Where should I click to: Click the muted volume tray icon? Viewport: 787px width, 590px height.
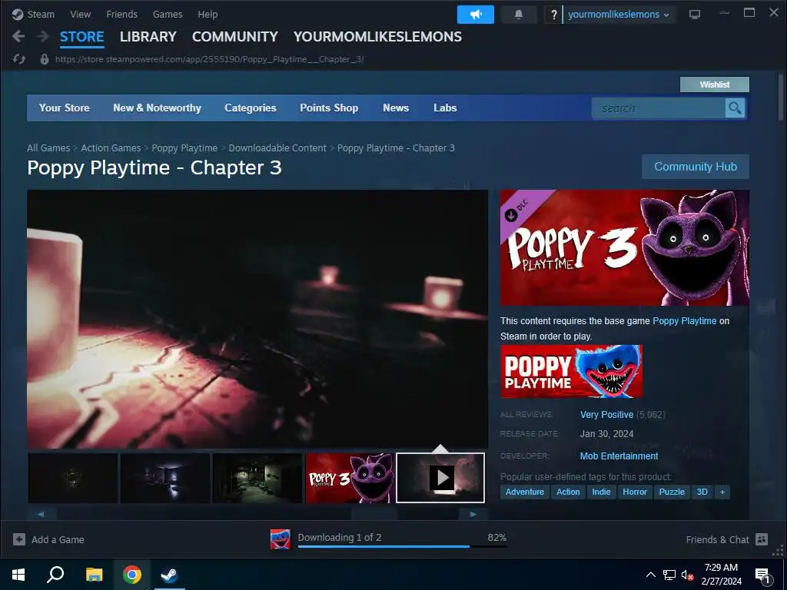tap(687, 575)
